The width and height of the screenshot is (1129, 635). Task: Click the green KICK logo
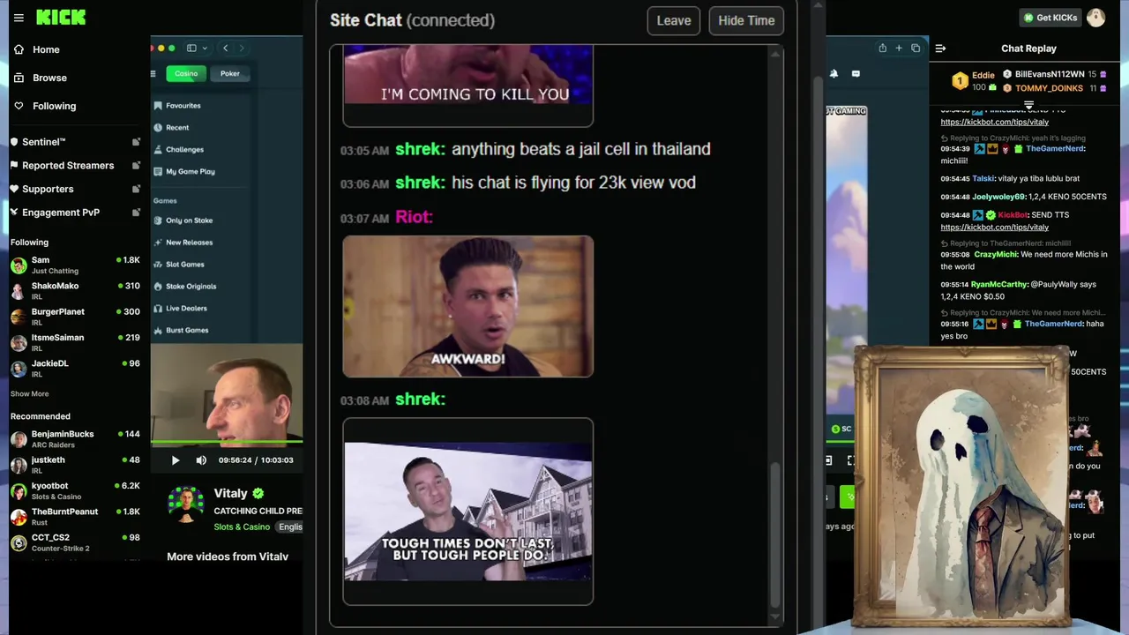coord(61,17)
